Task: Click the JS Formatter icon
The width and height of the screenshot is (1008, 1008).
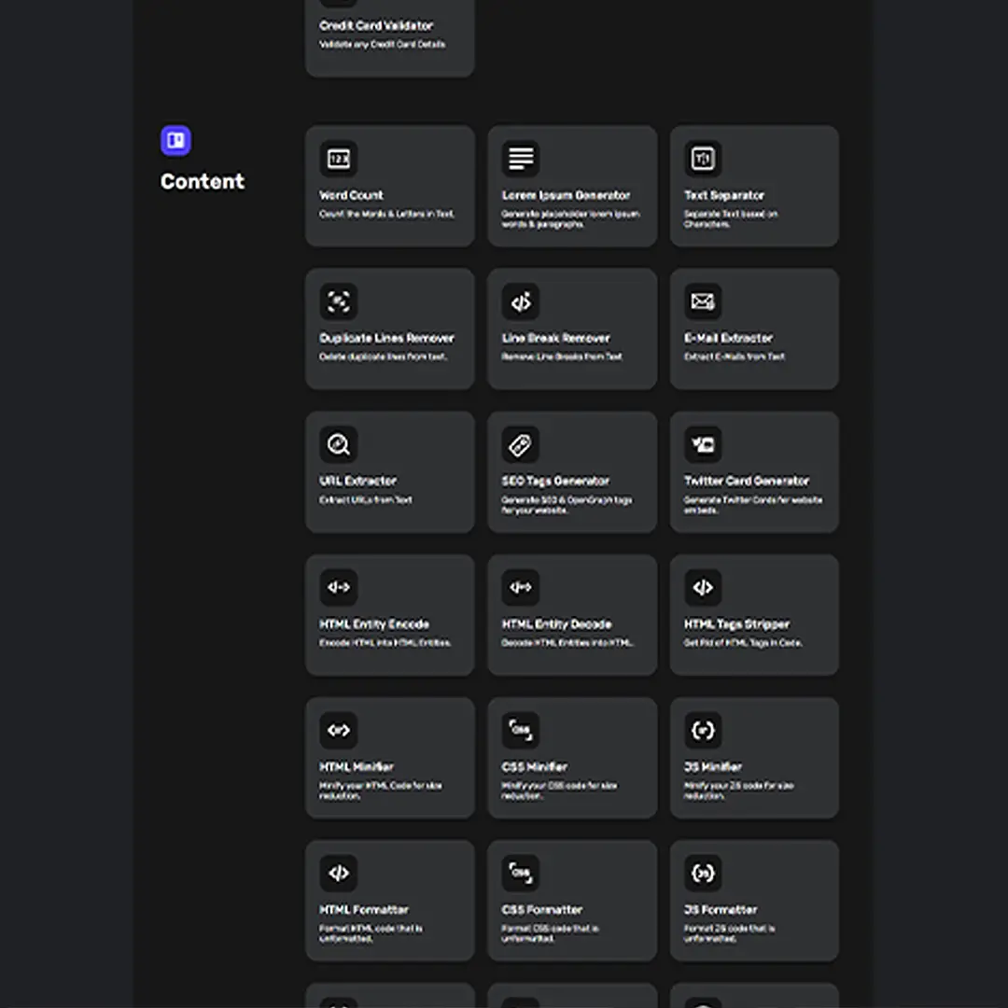Action: [703, 873]
